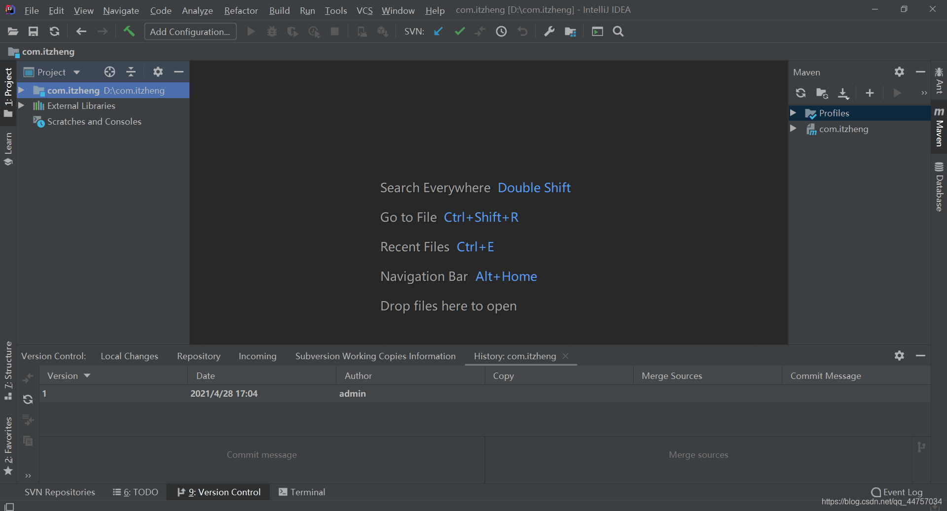This screenshot has height=511, width=947.
Task: Click the Search Everywhere magnifier icon
Action: point(618,32)
